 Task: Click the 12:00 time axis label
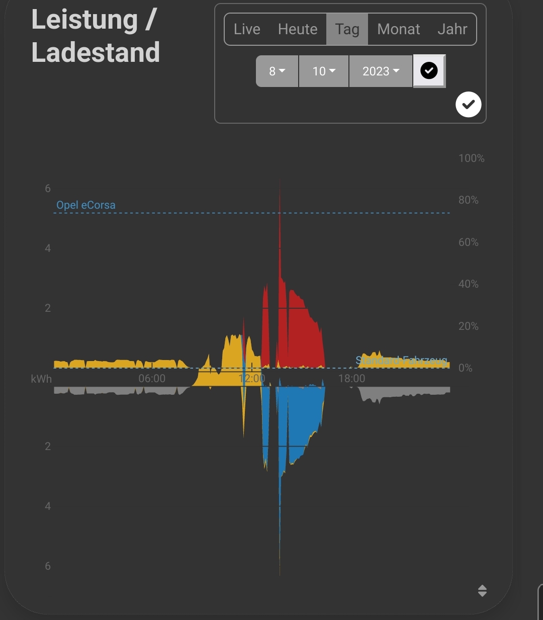coord(251,379)
